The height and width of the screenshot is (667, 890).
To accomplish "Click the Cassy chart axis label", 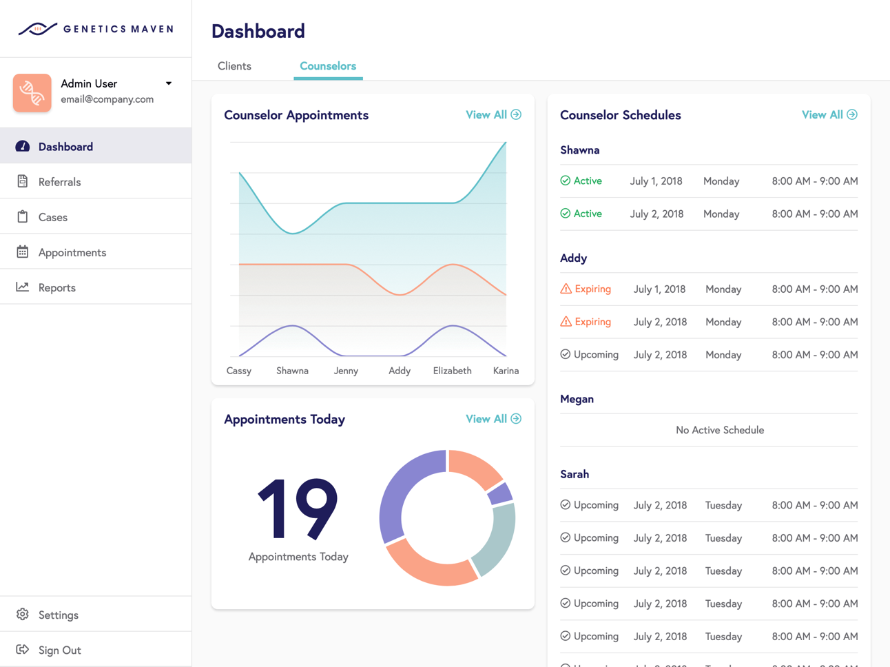I will pyautogui.click(x=239, y=371).
